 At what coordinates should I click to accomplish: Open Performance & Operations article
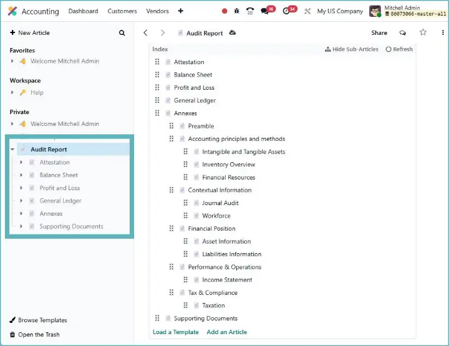(x=224, y=267)
